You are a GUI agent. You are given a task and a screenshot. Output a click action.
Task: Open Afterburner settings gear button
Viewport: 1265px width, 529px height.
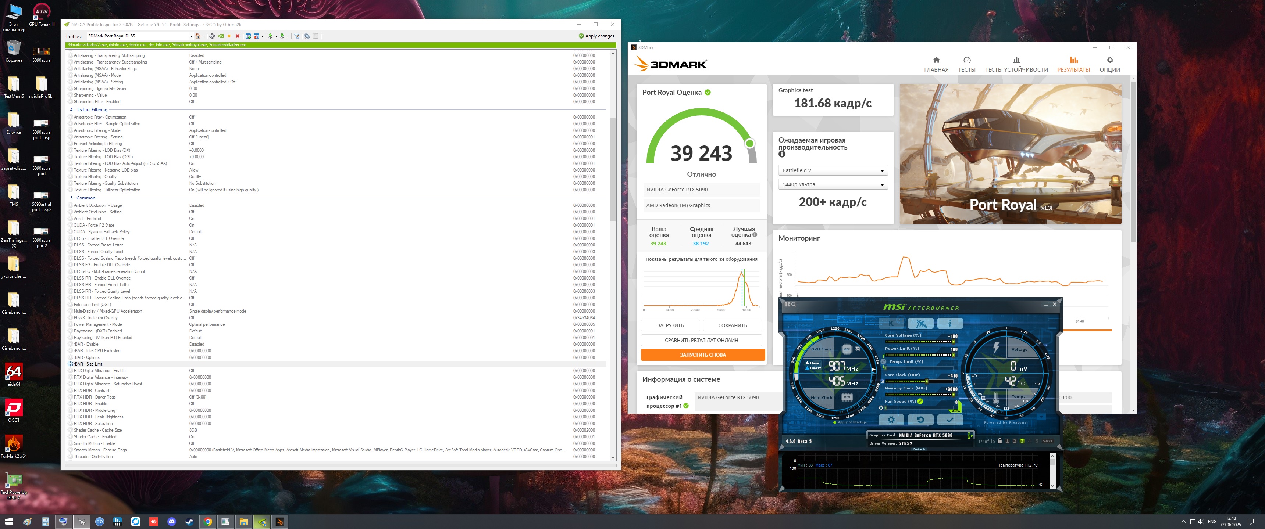click(x=891, y=420)
